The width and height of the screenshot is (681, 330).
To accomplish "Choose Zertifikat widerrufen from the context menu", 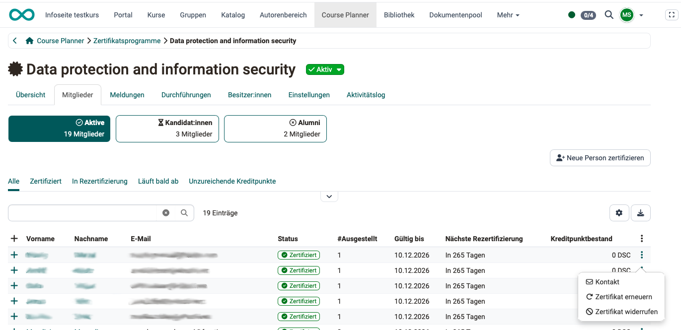I will pyautogui.click(x=621, y=312).
